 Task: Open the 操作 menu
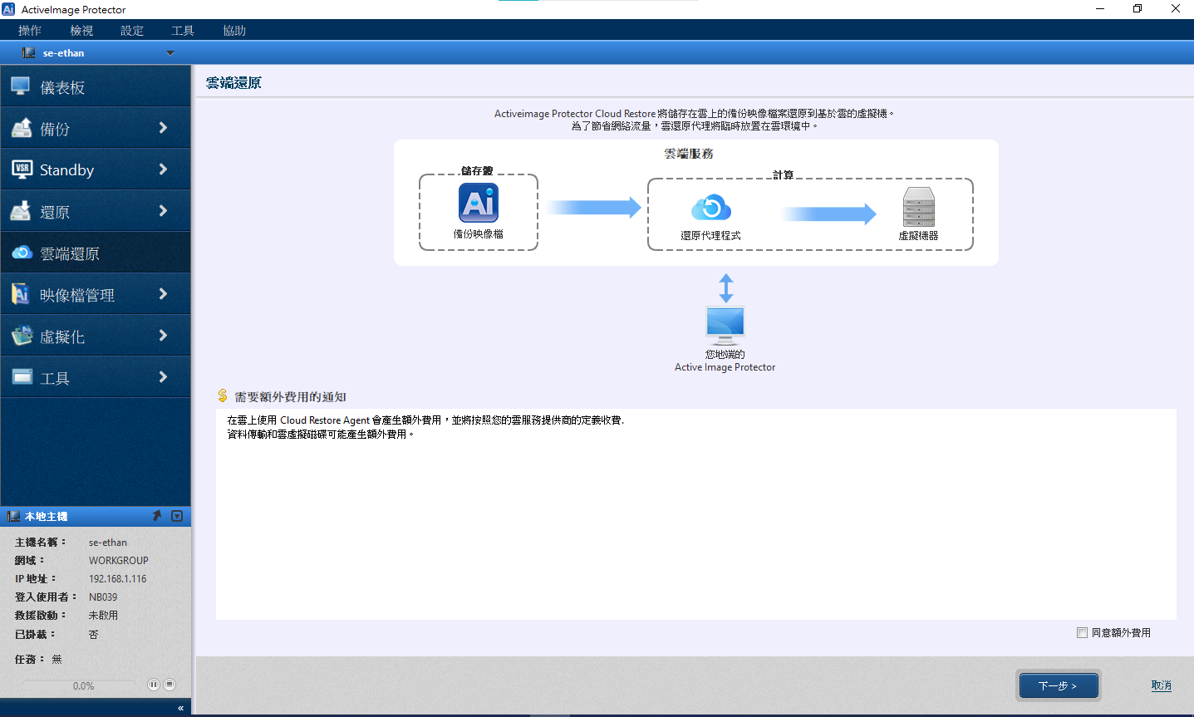[30, 31]
